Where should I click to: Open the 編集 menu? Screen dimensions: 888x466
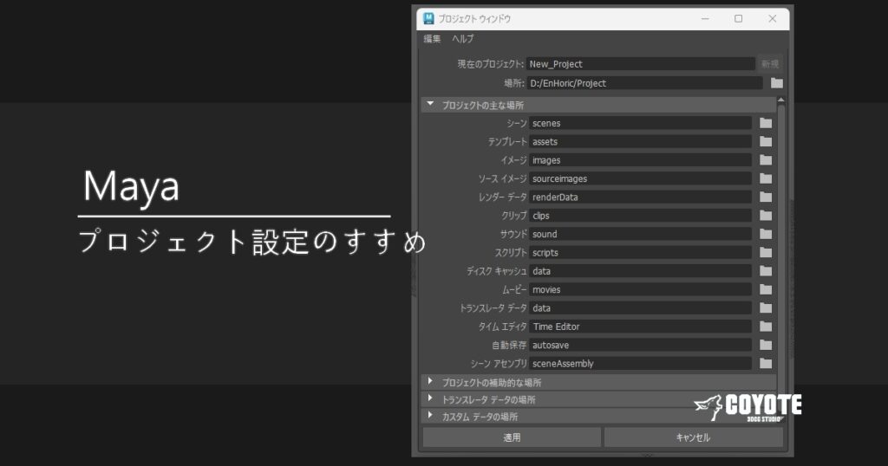point(432,38)
